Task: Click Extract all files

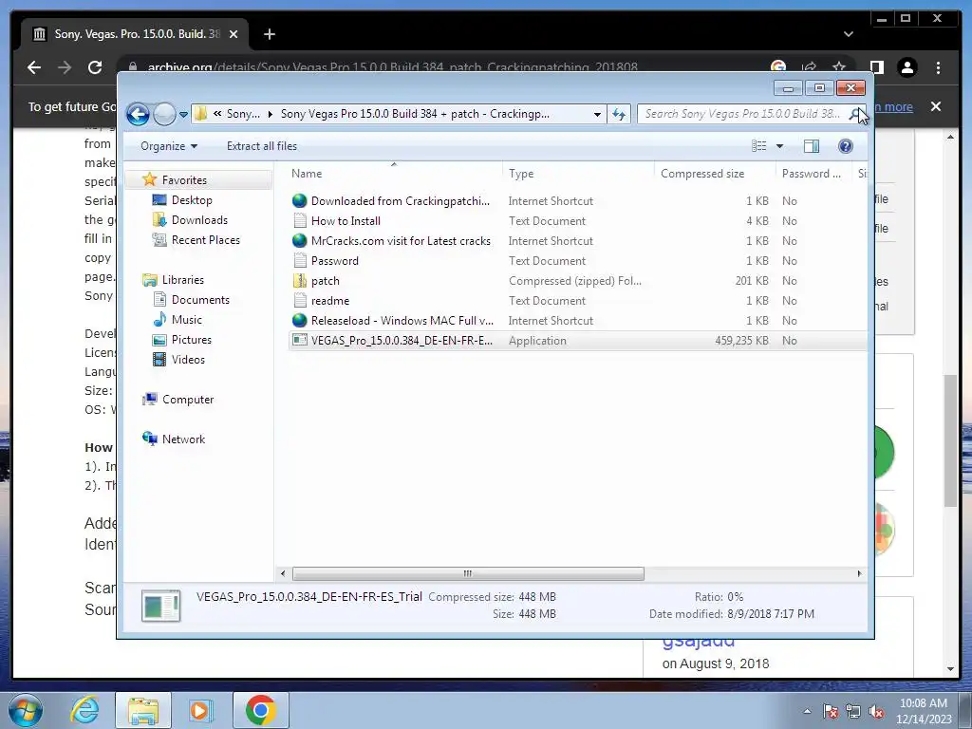Action: tap(262, 146)
